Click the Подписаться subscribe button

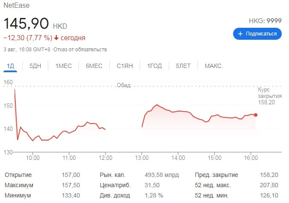(257, 33)
